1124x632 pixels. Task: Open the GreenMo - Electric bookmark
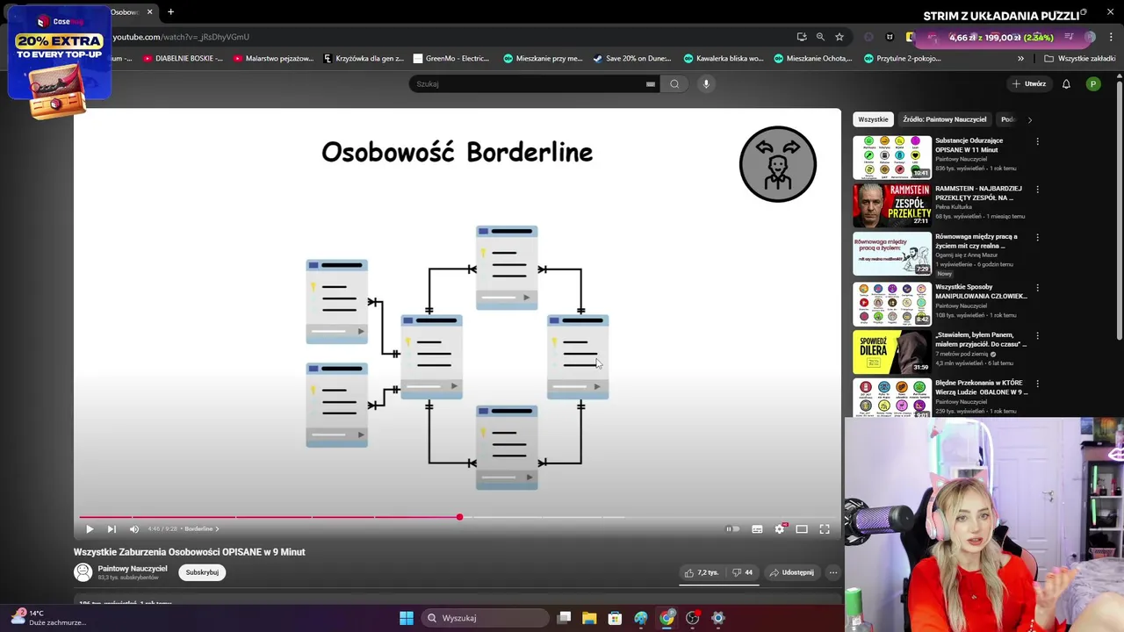(x=451, y=59)
